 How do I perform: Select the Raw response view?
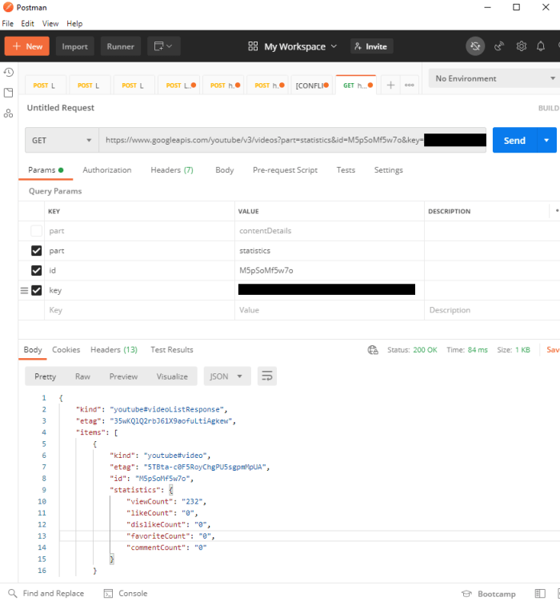(x=82, y=376)
